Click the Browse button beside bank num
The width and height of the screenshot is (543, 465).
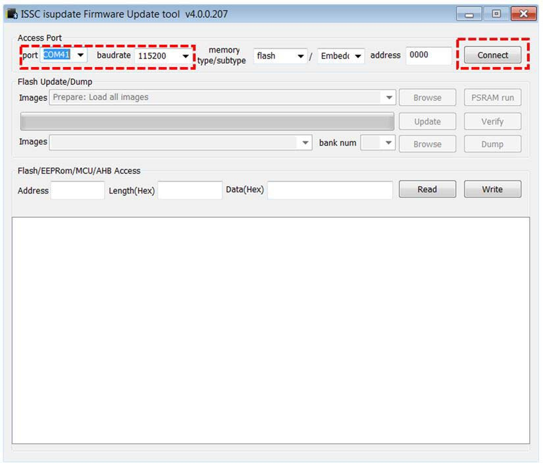[427, 144]
